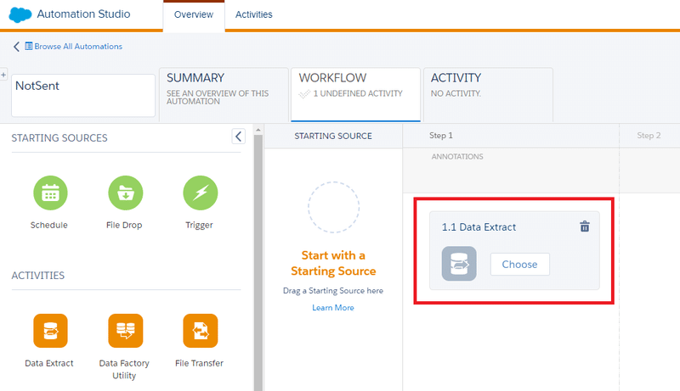Select the Trigger starting source icon
680x391 pixels.
pos(201,193)
